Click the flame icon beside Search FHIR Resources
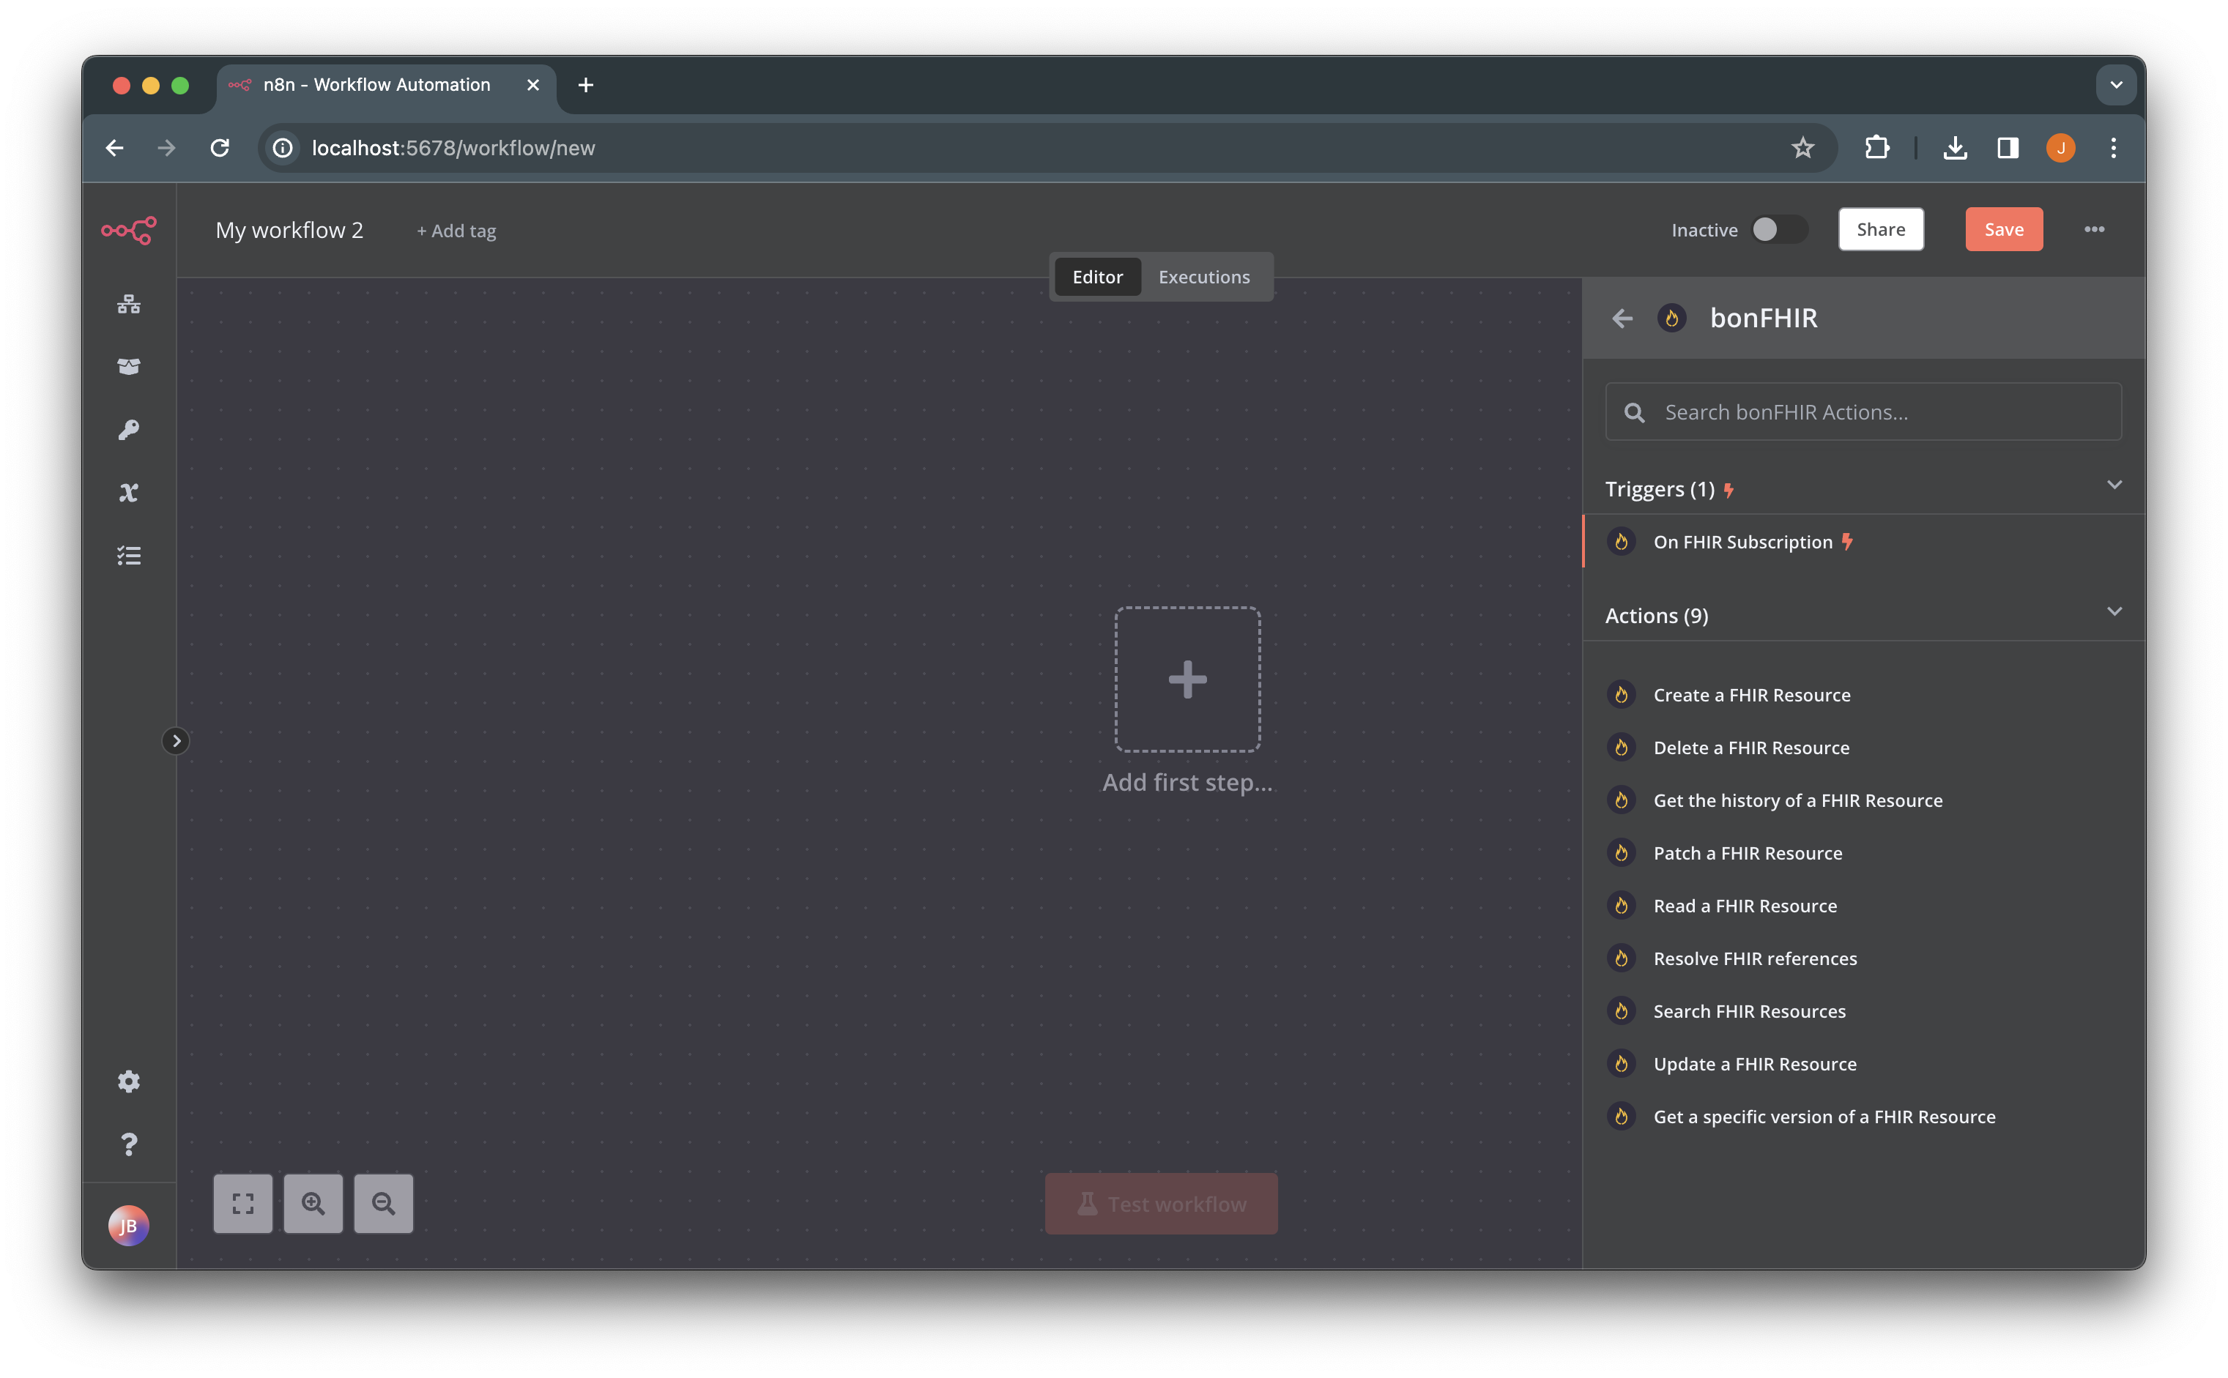This screenshot has width=2228, height=1378. [1622, 1012]
